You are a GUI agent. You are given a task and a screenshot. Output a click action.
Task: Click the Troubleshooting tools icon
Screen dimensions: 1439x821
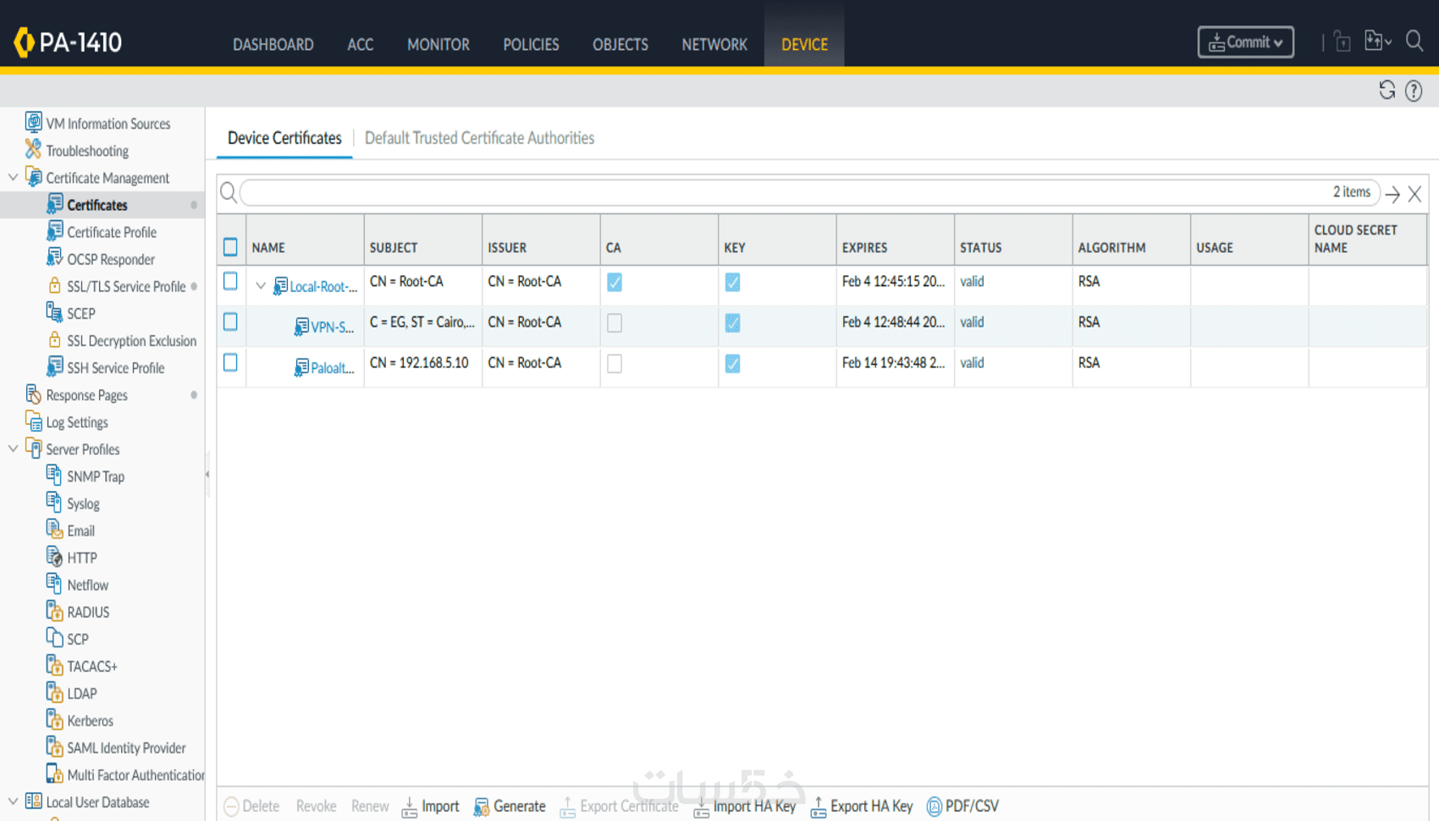coord(33,150)
